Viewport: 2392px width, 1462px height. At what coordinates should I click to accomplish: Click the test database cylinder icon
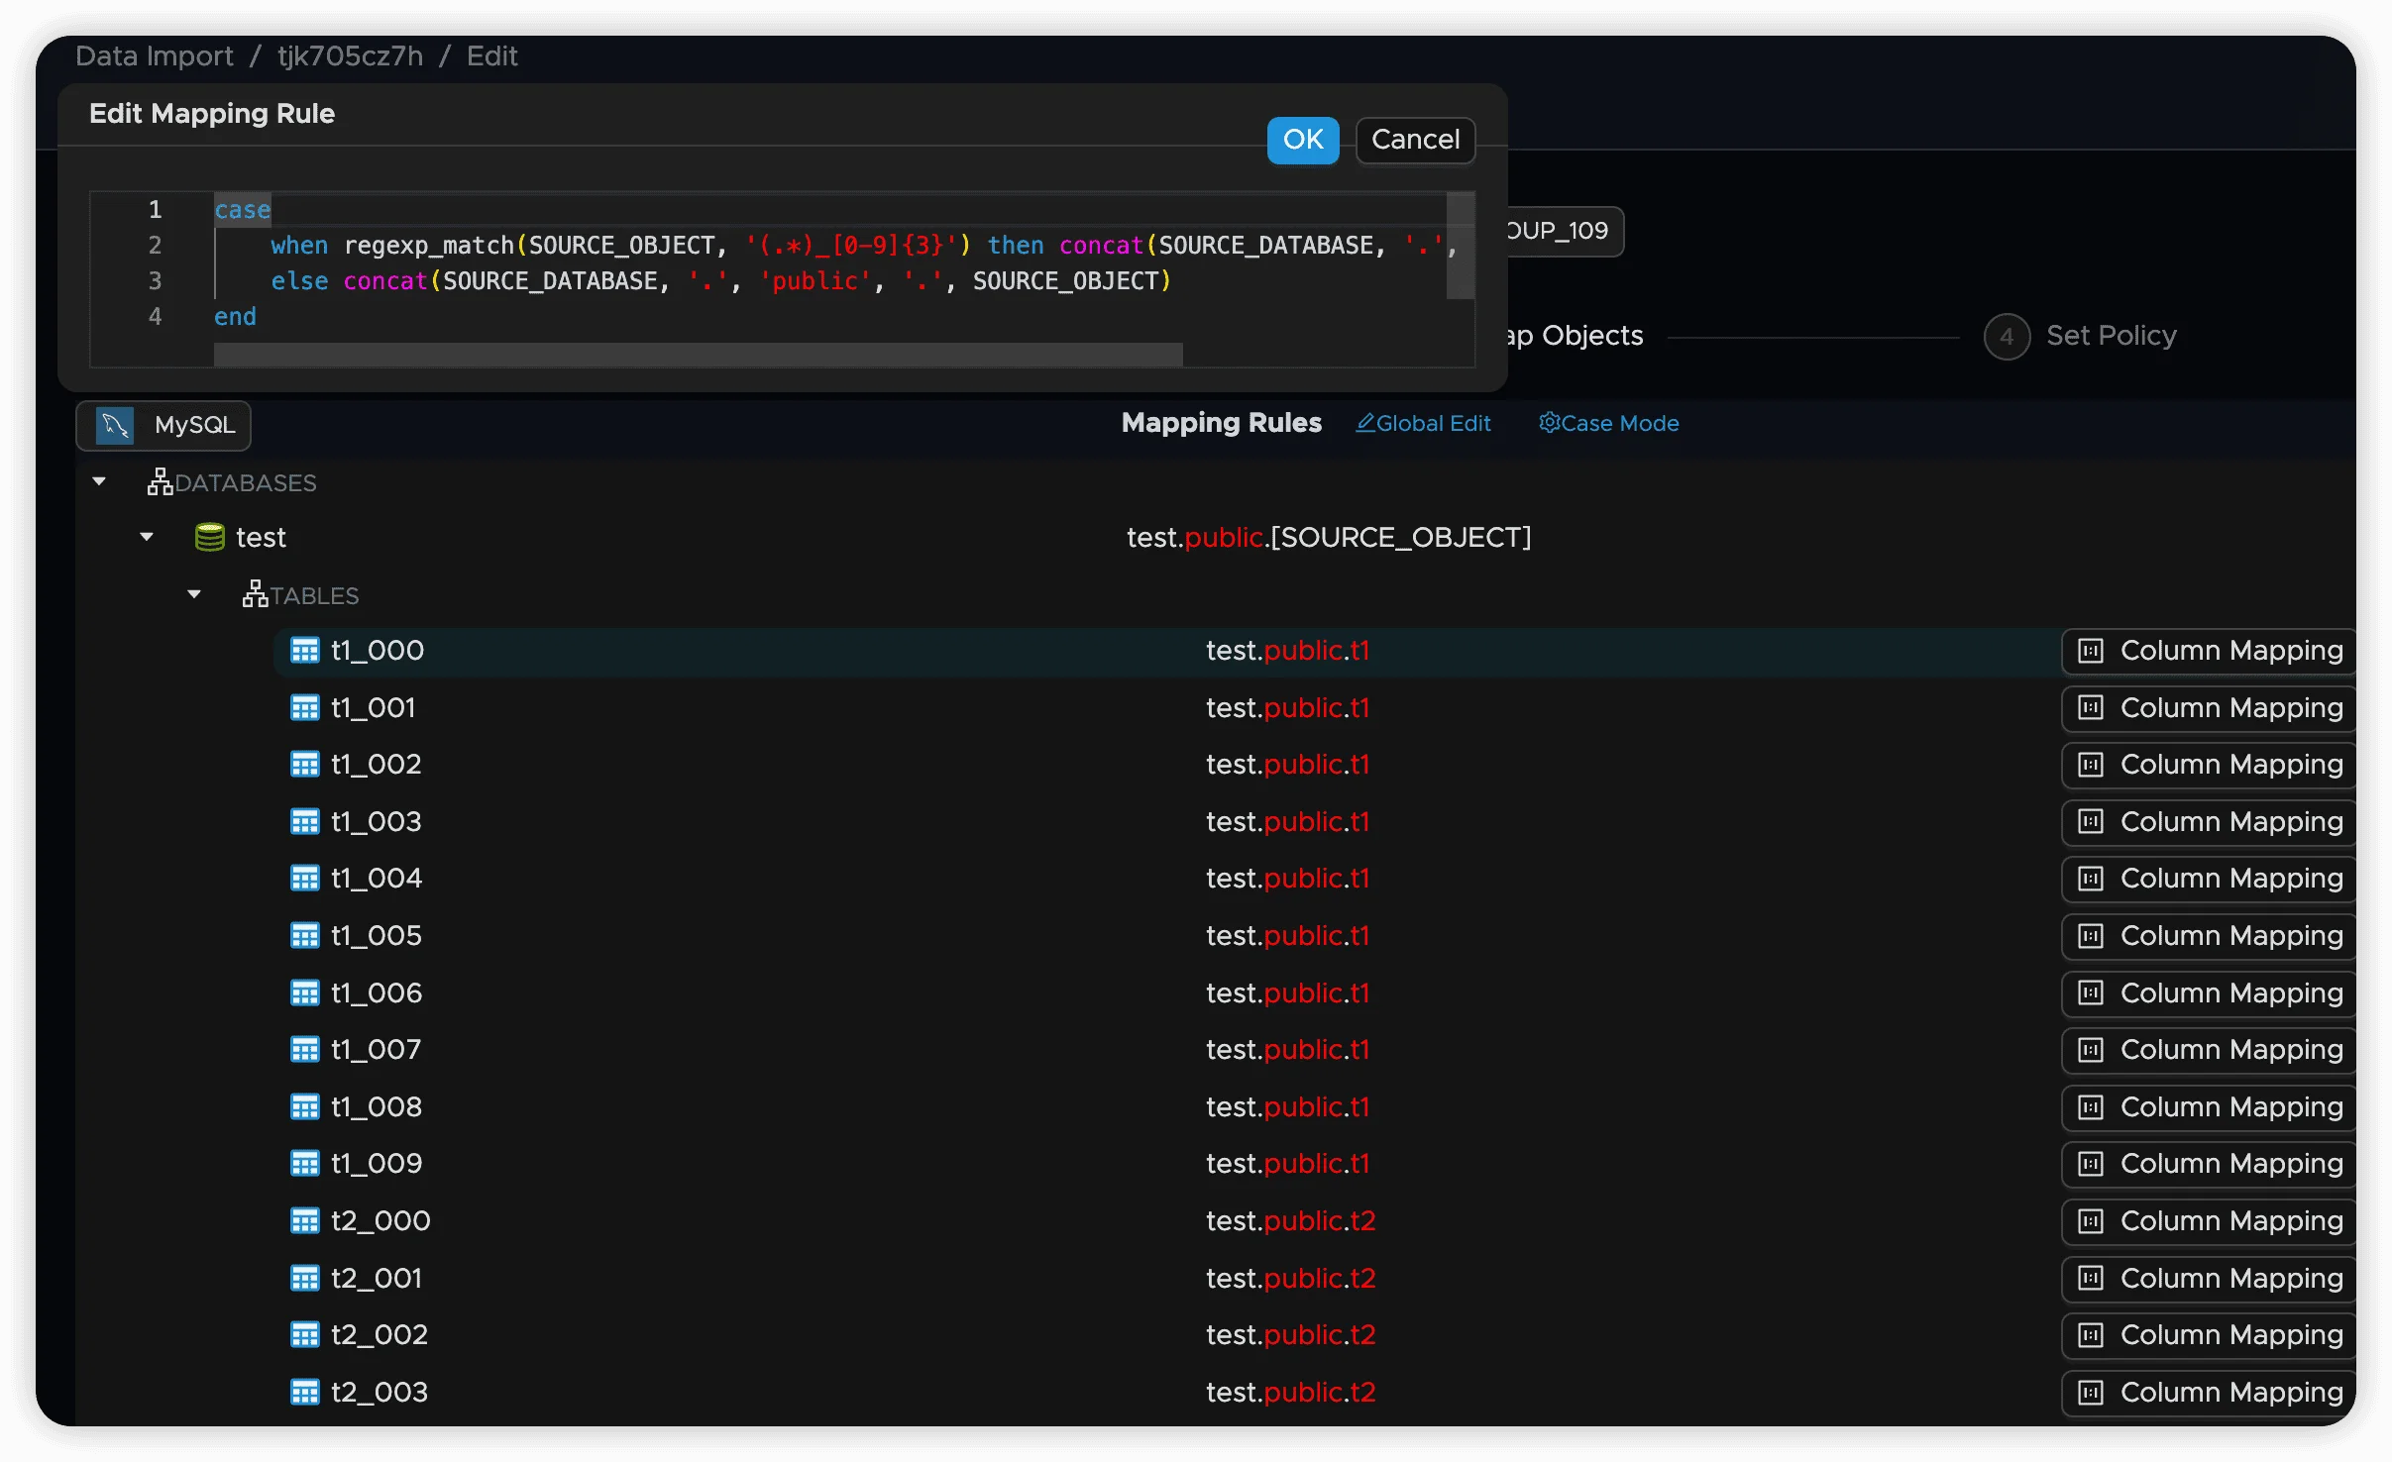pyautogui.click(x=209, y=538)
